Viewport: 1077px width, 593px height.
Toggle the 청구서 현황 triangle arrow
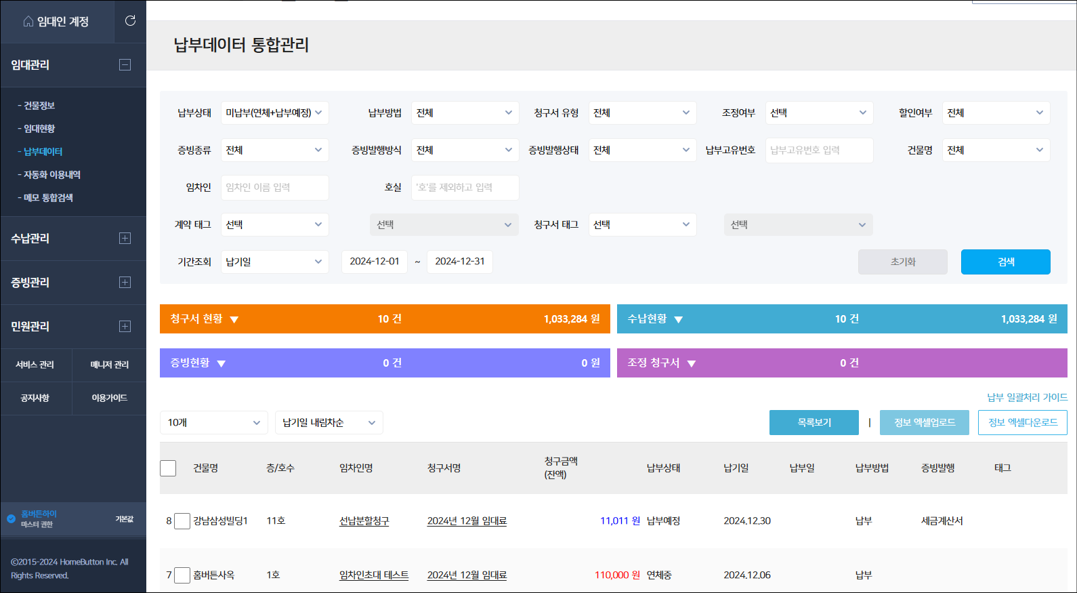pyautogui.click(x=234, y=320)
